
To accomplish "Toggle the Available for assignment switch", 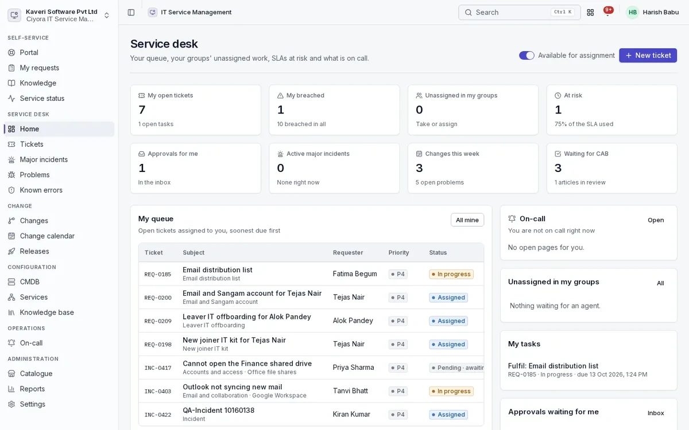I will [x=527, y=56].
